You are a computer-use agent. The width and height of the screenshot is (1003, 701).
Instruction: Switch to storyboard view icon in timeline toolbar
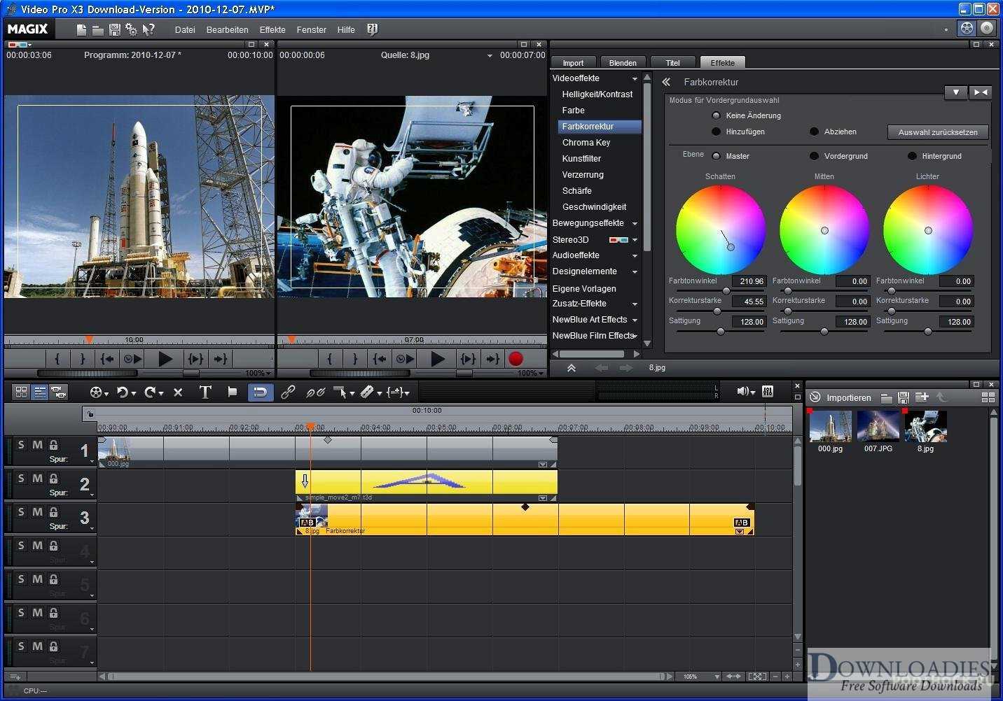click(21, 392)
